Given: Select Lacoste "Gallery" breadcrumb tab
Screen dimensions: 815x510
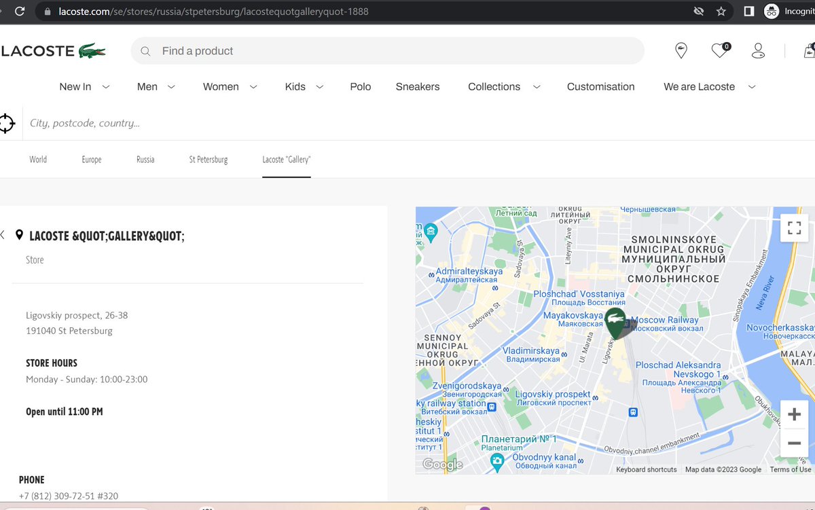Looking at the screenshot, I should click(x=287, y=160).
